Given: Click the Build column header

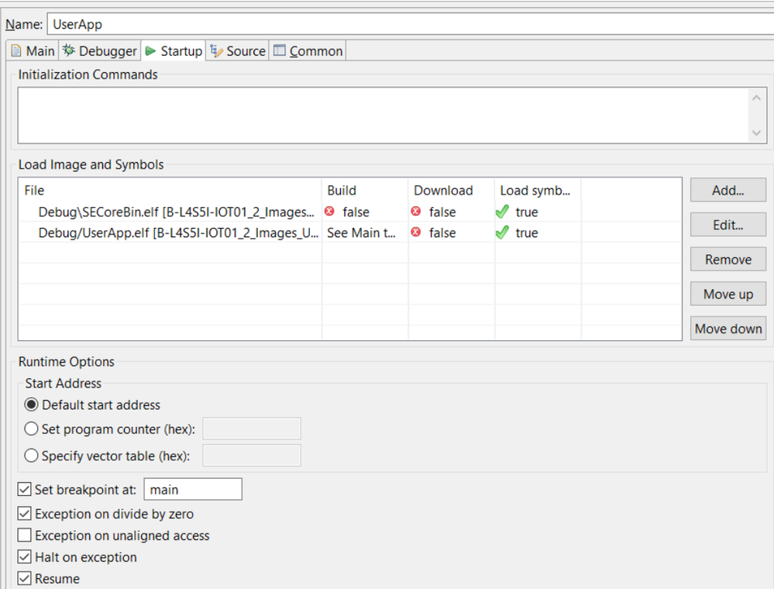Looking at the screenshot, I should tap(365, 190).
